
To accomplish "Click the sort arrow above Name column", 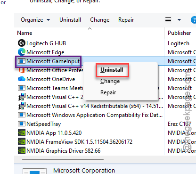I will click(x=90, y=29).
